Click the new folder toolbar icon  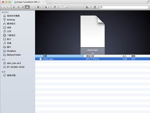pyautogui.click(x=87, y=7)
